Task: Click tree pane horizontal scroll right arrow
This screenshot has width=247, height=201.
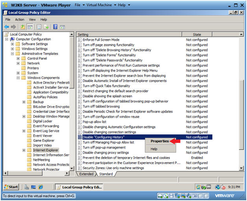Action: coord(67,173)
